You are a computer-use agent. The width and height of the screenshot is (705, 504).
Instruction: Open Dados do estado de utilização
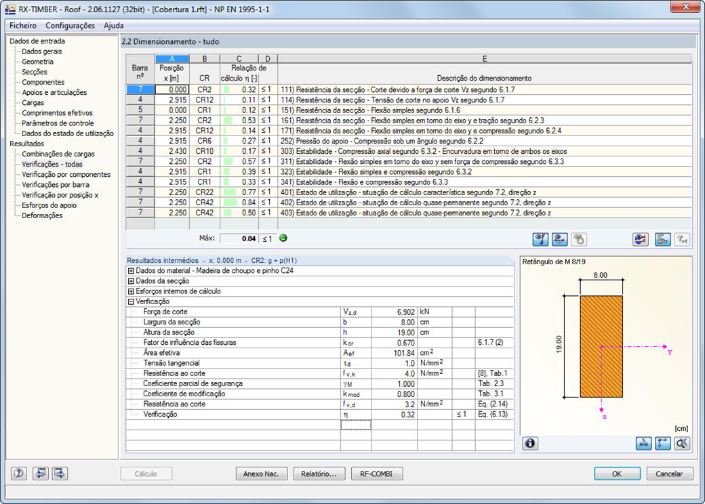[67, 133]
